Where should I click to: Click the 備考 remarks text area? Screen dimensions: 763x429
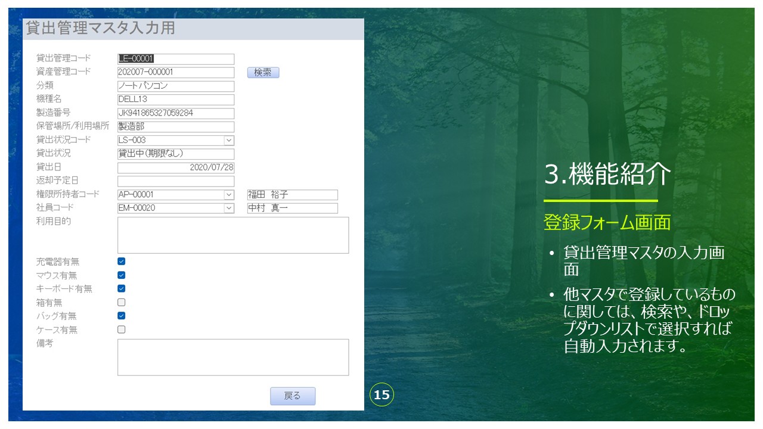click(x=232, y=357)
